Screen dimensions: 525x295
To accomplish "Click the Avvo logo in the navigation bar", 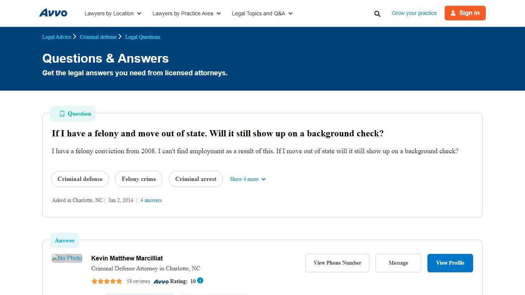I will [53, 13].
